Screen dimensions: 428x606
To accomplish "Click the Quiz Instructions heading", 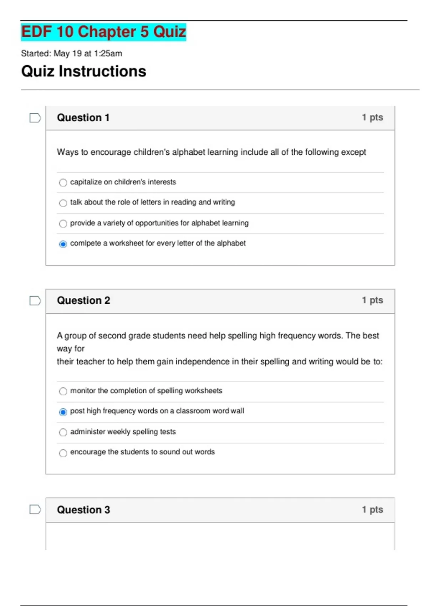I will coord(83,71).
